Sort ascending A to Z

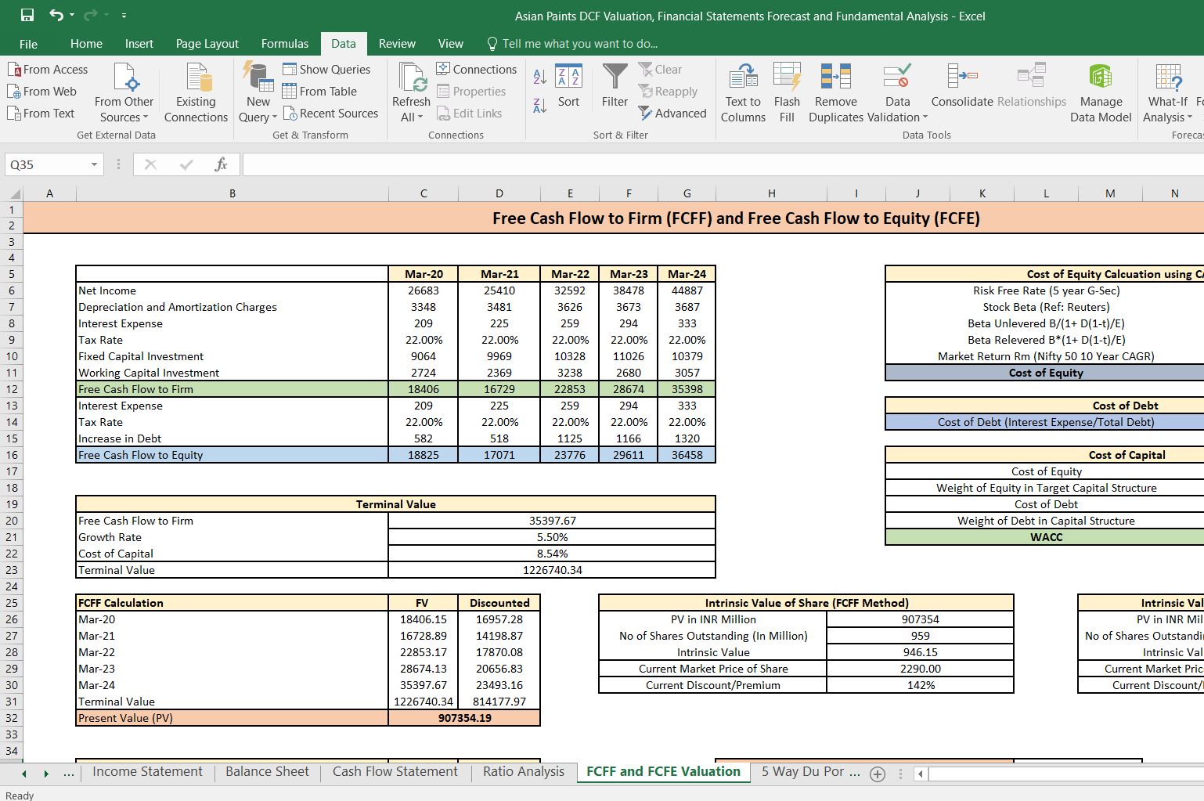(539, 77)
